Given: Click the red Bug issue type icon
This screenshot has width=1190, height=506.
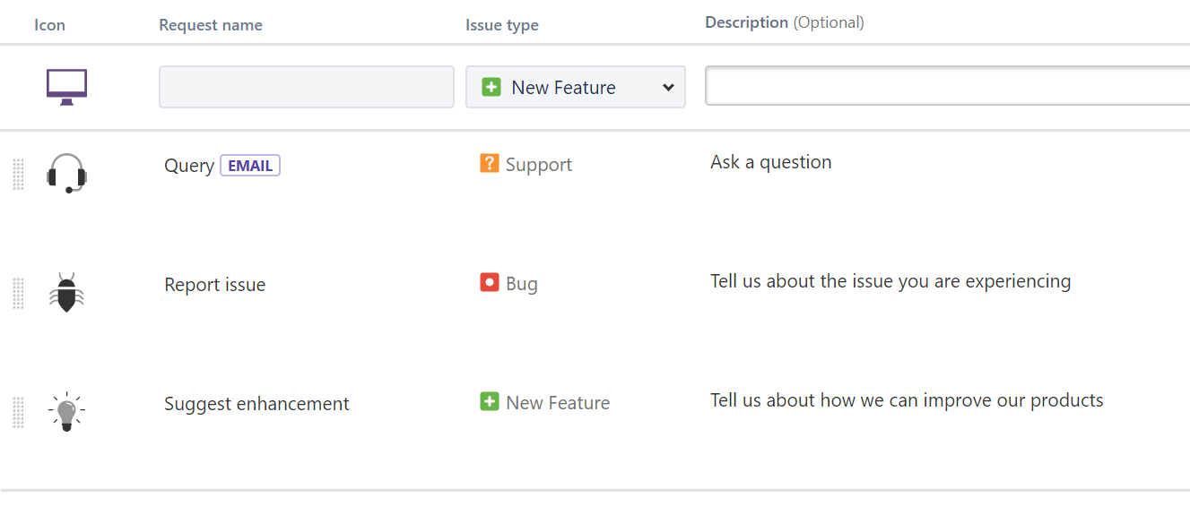Looking at the screenshot, I should coord(490,282).
